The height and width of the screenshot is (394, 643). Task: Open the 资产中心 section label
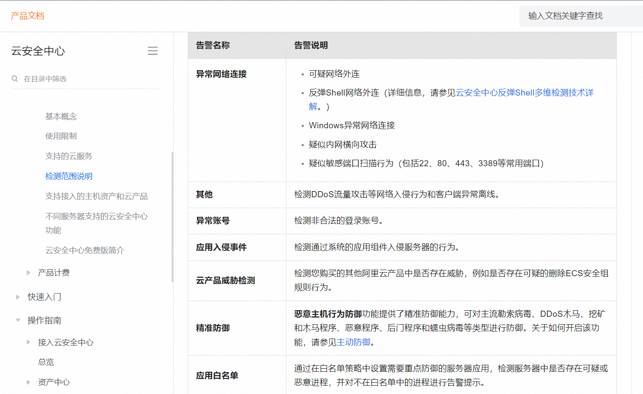coord(54,382)
